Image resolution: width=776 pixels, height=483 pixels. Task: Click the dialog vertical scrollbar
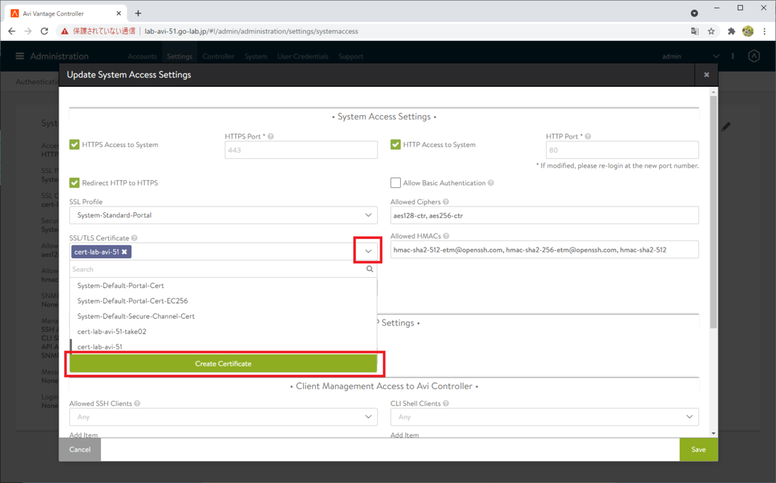[713, 212]
